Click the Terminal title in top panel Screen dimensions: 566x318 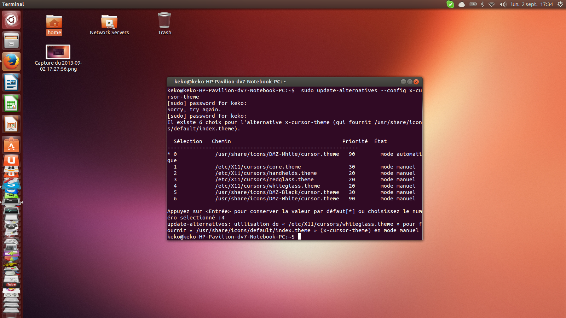point(13,4)
